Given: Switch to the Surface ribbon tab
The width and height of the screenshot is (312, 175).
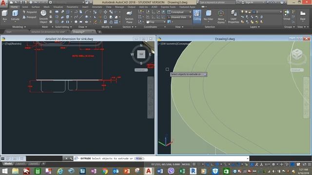Looking at the screenshot, I should click(36, 7).
